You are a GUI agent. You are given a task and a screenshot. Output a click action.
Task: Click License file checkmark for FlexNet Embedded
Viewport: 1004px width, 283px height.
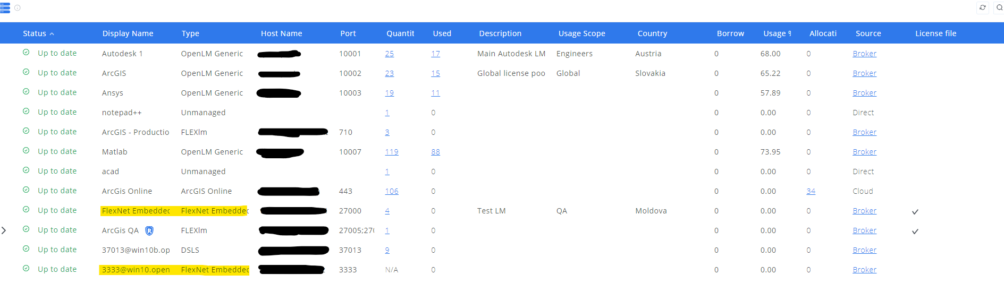[915, 211]
